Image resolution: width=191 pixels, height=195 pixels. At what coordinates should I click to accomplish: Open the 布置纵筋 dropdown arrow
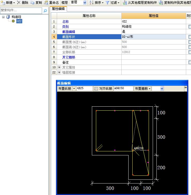(x=74, y=89)
